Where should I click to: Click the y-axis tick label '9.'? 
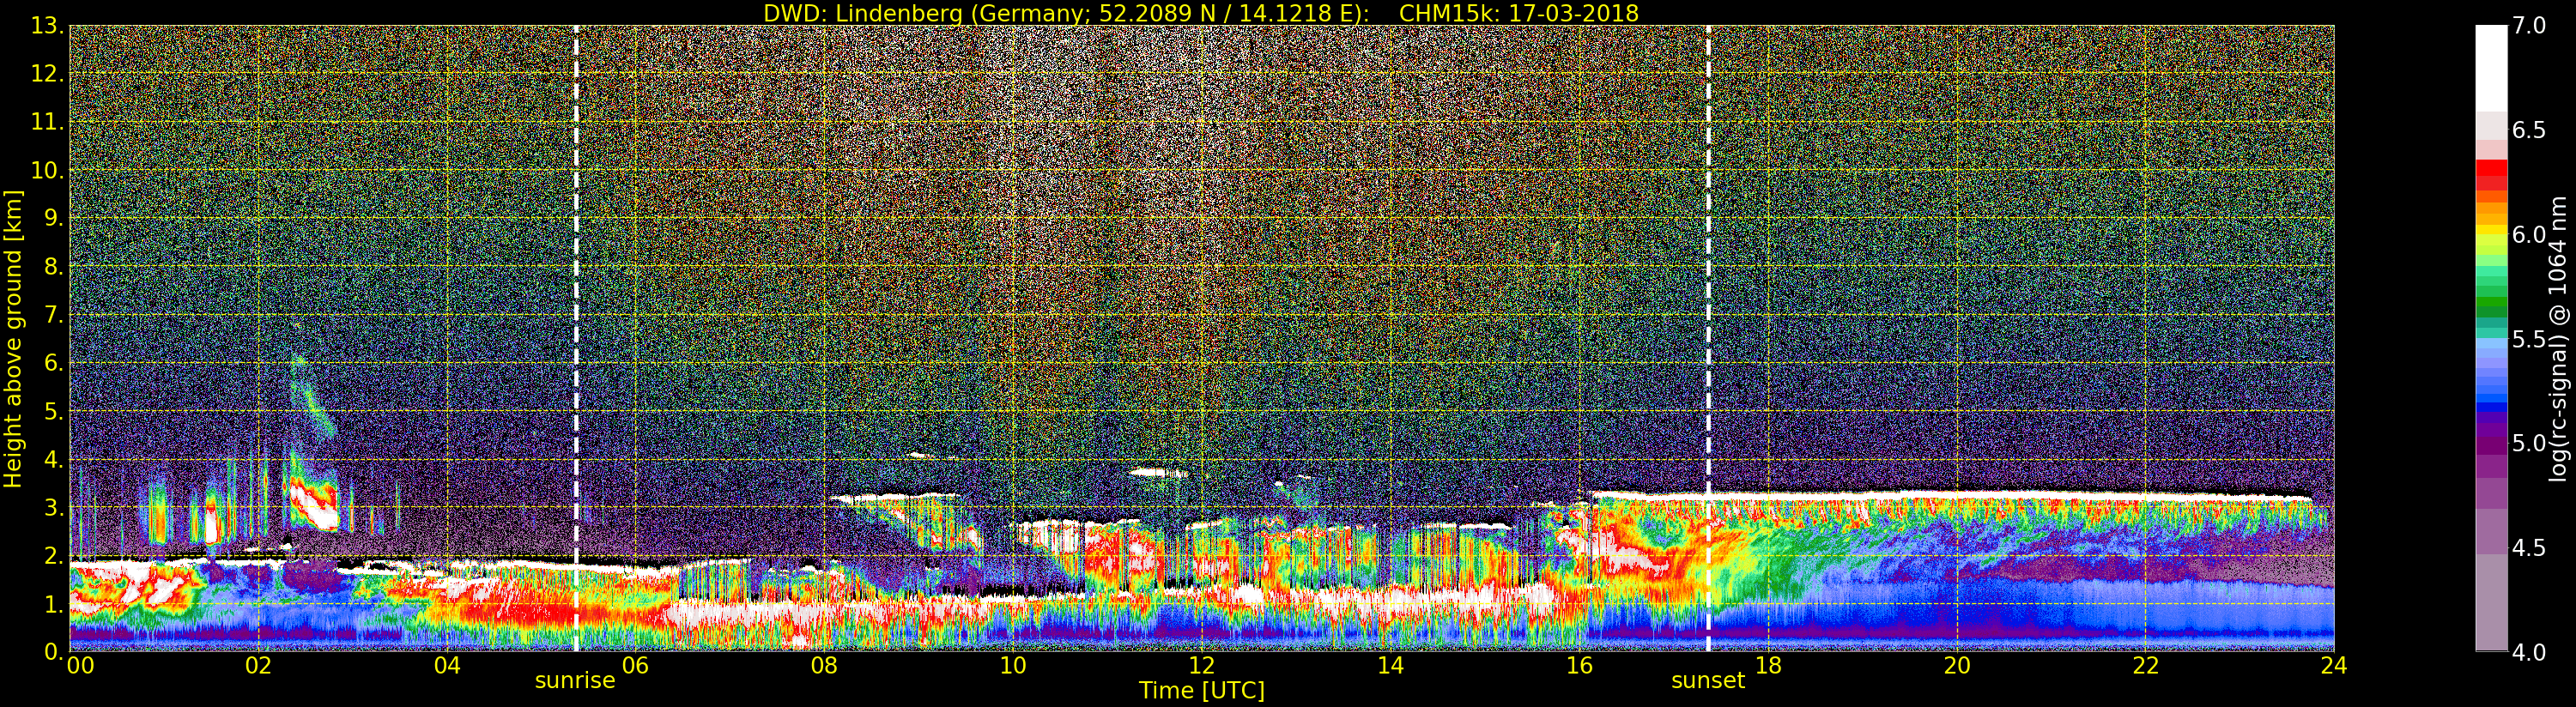click(53, 218)
